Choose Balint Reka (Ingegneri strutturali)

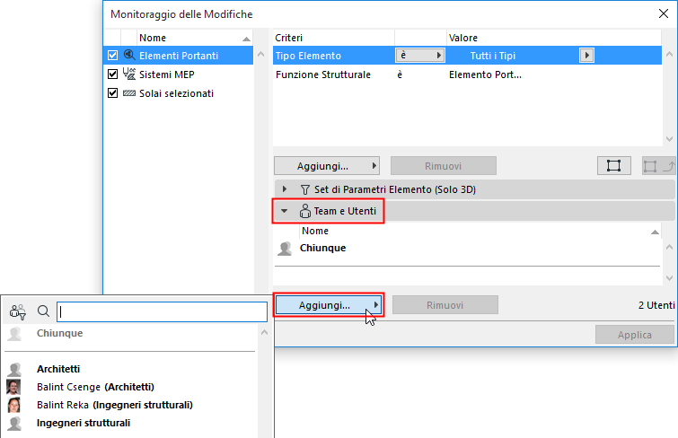[x=115, y=405]
